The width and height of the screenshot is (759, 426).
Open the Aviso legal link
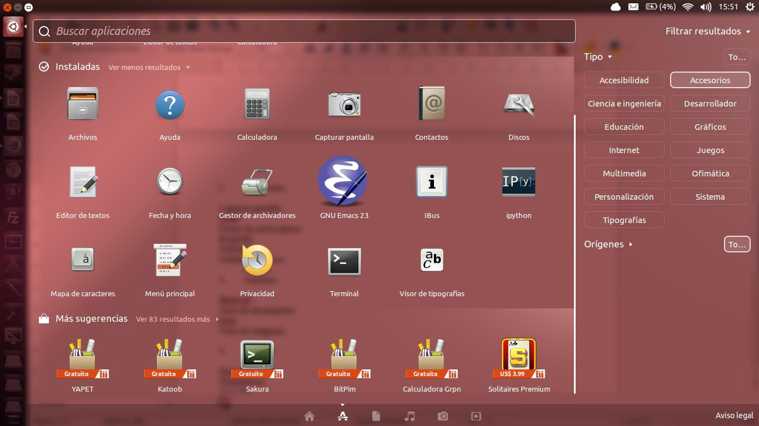click(735, 415)
